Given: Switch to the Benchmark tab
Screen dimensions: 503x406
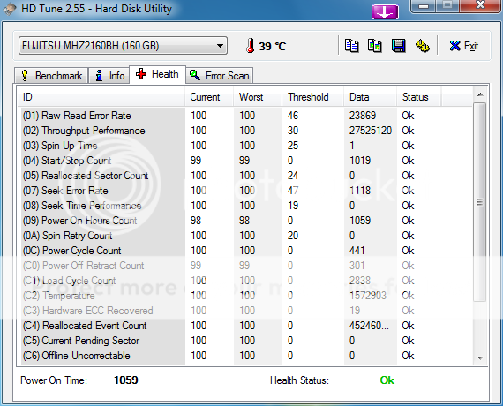Looking at the screenshot, I should pos(51,76).
